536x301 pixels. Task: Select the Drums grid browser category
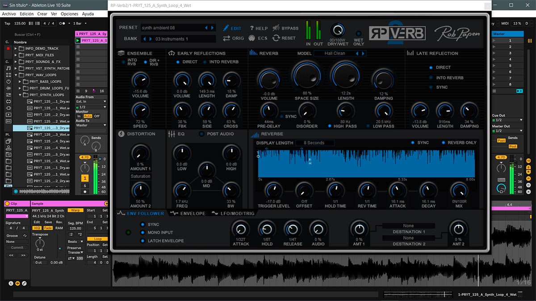(8, 75)
